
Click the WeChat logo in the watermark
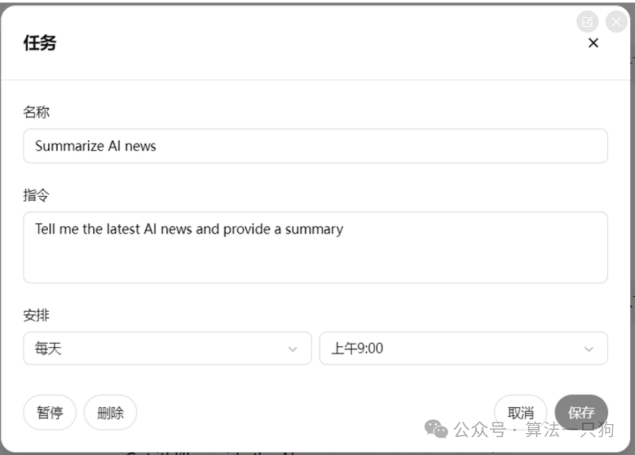click(436, 429)
